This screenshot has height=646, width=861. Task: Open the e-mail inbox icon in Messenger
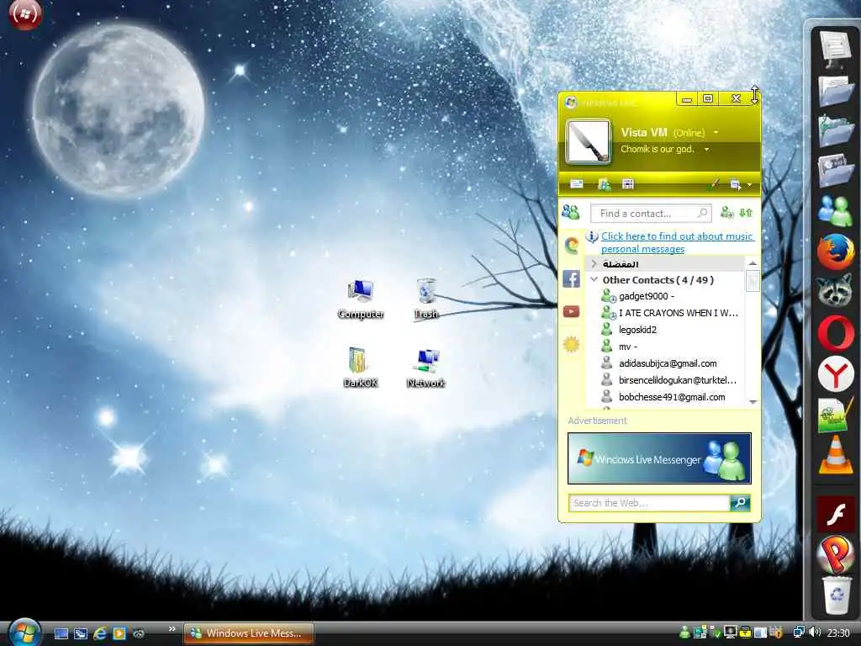tap(577, 184)
